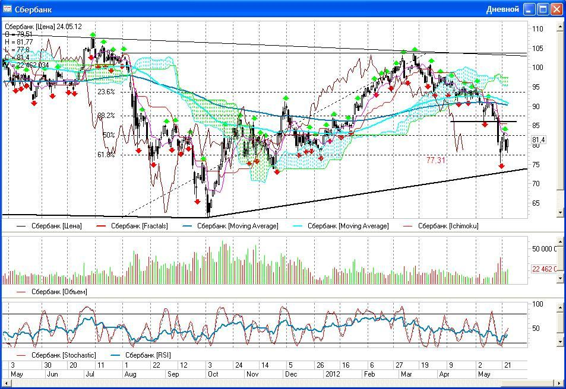Click the volume panel scale up arrow
The image size is (566, 389).
point(561,241)
